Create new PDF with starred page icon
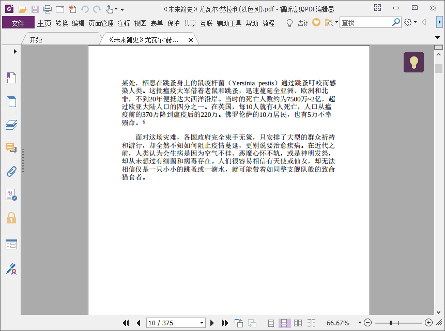The height and width of the screenshot is (331, 445). click(72, 9)
